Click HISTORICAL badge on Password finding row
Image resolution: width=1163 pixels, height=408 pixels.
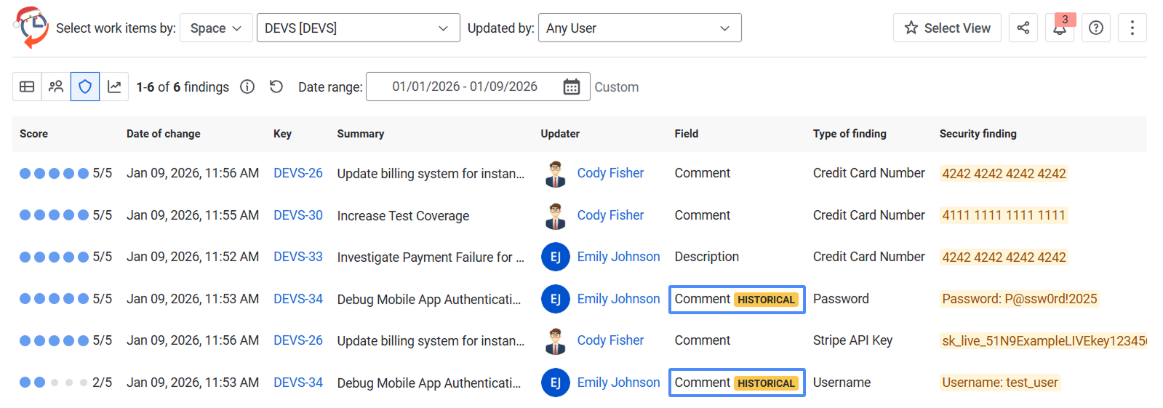click(x=766, y=300)
